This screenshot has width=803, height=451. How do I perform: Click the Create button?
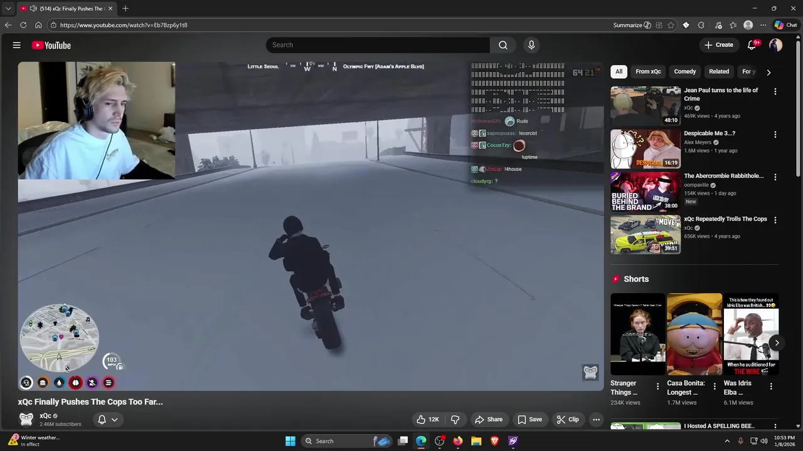click(x=719, y=45)
